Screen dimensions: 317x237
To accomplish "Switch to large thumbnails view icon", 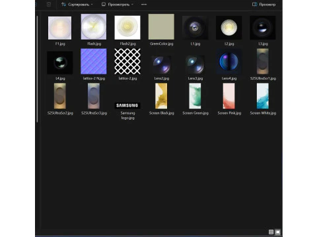I will 278,232.
